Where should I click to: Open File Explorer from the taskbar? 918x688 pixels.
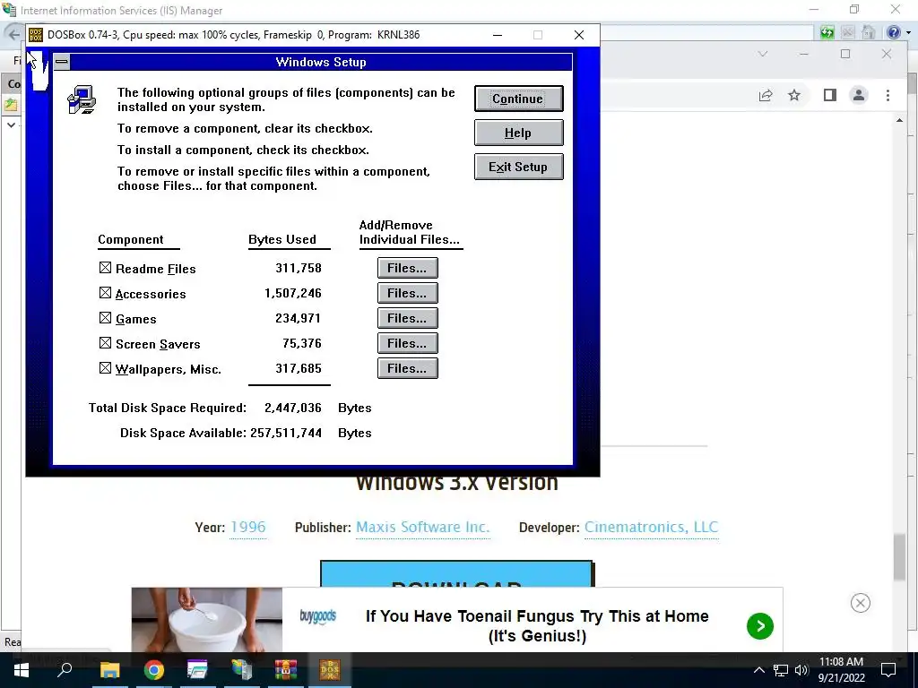pos(109,670)
